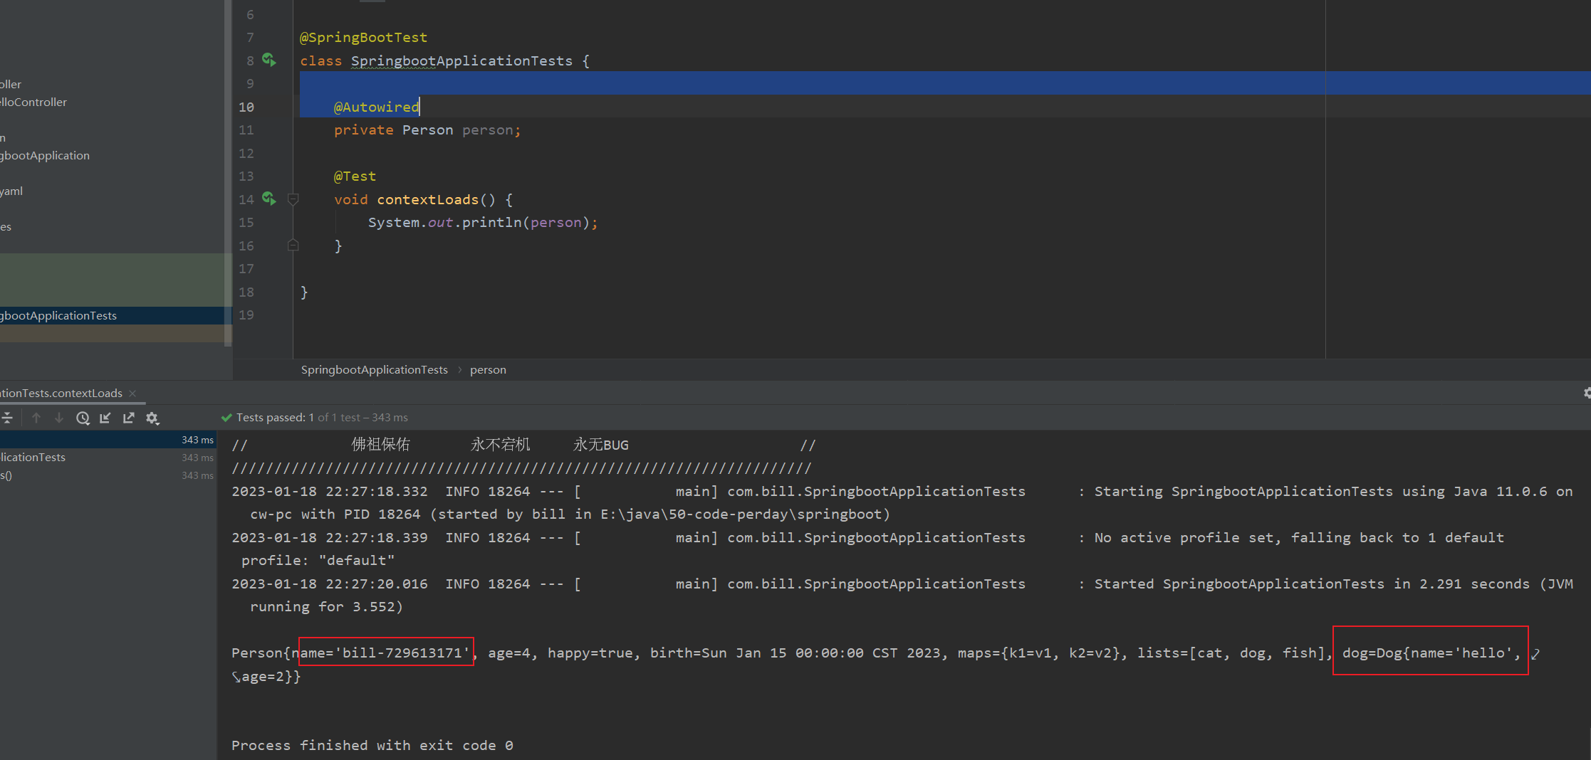Open test history clock dropdown

click(x=83, y=418)
